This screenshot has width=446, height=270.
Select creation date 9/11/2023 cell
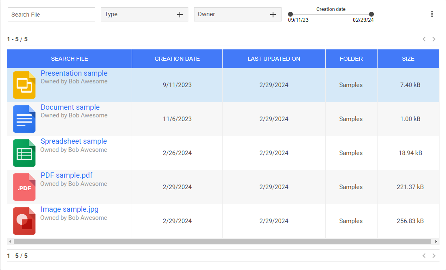(177, 85)
